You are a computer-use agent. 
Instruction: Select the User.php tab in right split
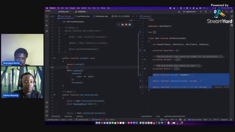(x=146, y=16)
